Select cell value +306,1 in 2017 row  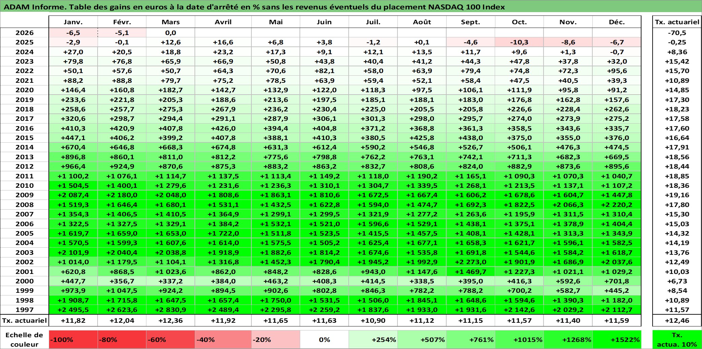(x=324, y=118)
